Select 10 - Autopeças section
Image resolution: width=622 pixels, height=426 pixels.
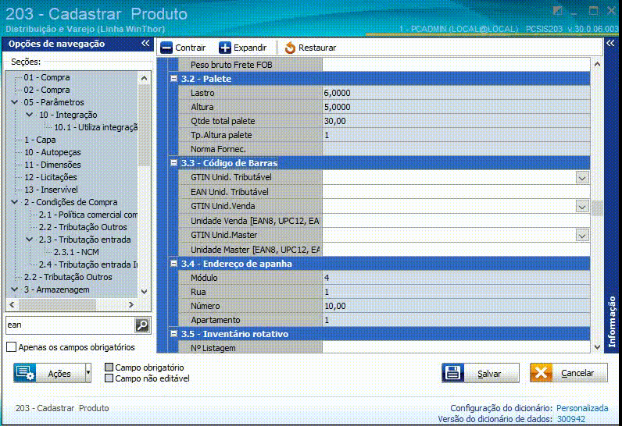click(52, 152)
